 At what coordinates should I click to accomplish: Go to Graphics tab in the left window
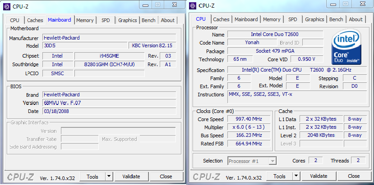tap(128, 20)
